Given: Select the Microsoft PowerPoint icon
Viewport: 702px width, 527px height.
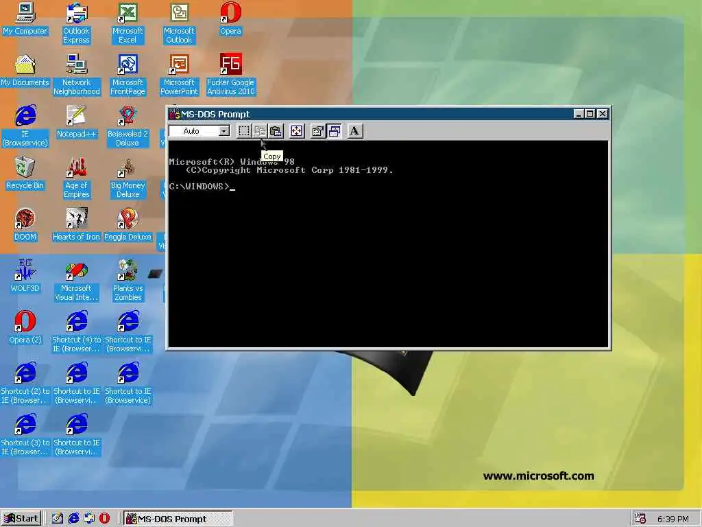Looking at the screenshot, I should coord(179,75).
